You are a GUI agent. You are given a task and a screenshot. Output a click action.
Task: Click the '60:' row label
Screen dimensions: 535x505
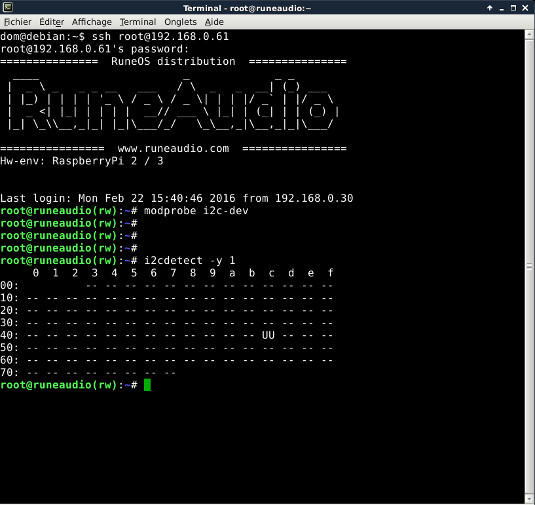[x=9, y=360]
